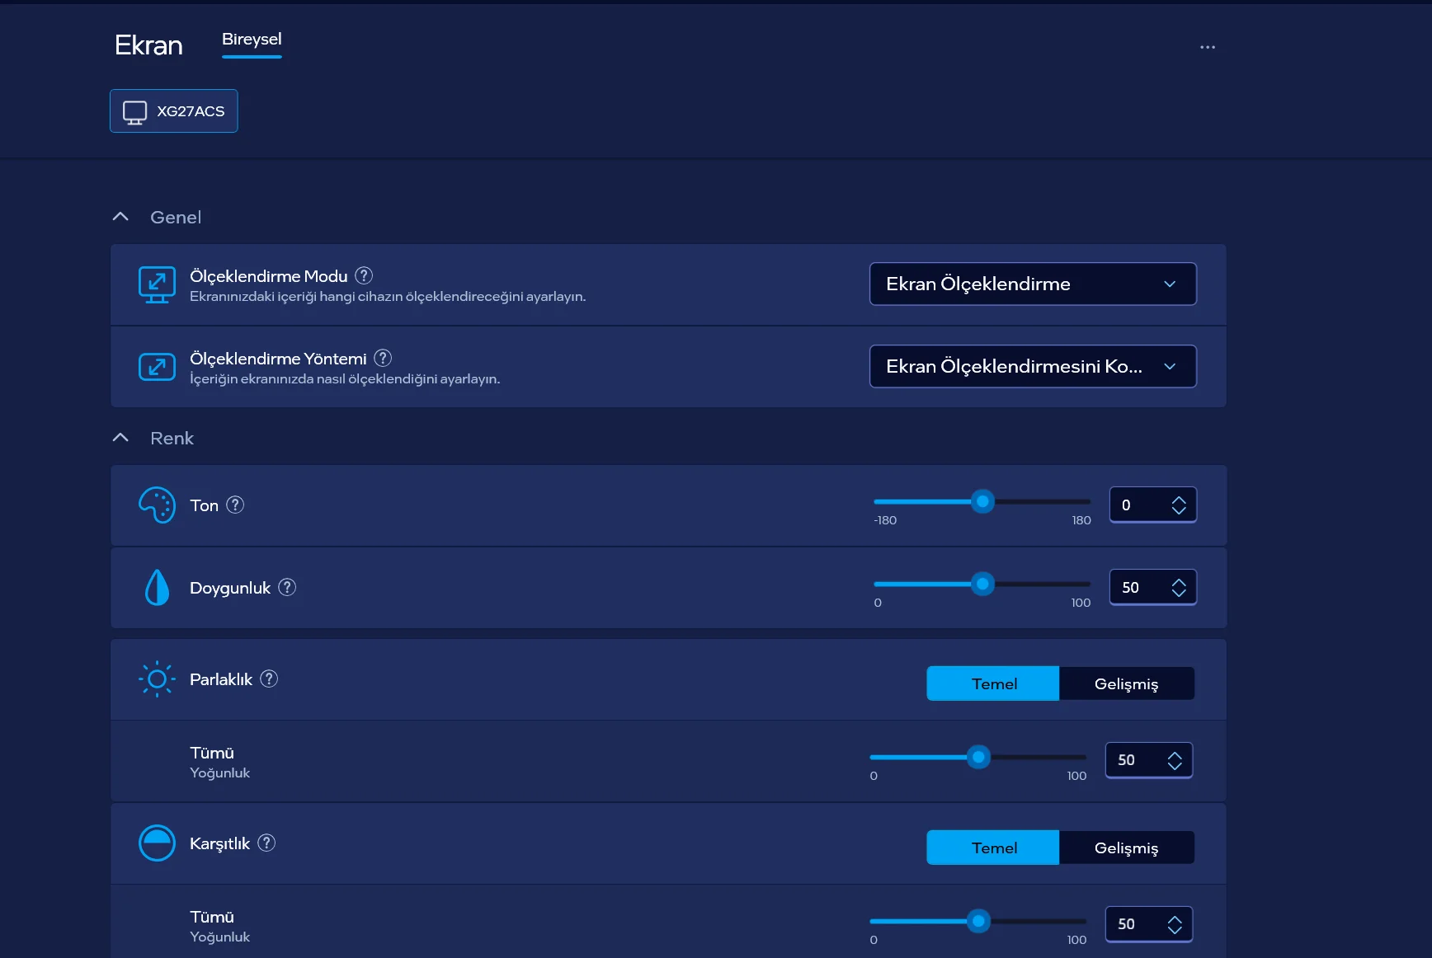Switch to the Bireysel tab
This screenshot has width=1432, height=958.
pyautogui.click(x=252, y=40)
